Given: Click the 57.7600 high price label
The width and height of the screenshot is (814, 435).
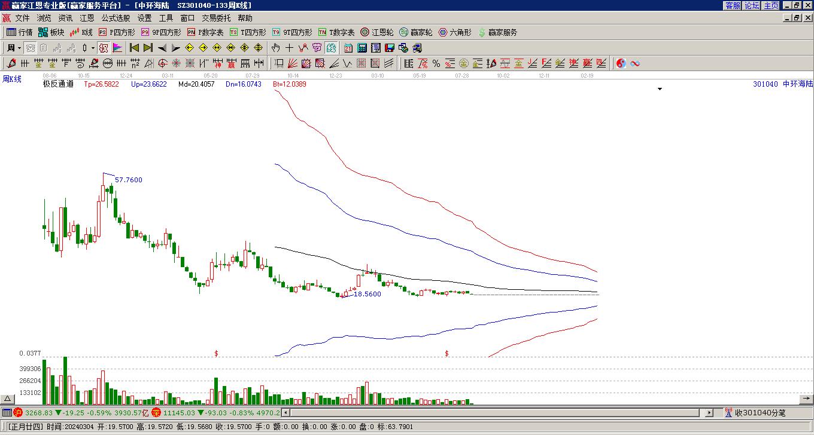Looking at the screenshot, I should click(x=129, y=180).
